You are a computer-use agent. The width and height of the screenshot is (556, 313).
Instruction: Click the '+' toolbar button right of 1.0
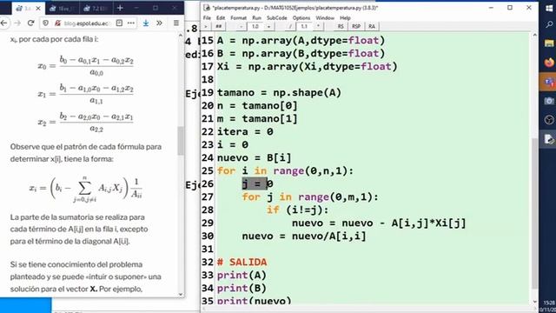268,26
